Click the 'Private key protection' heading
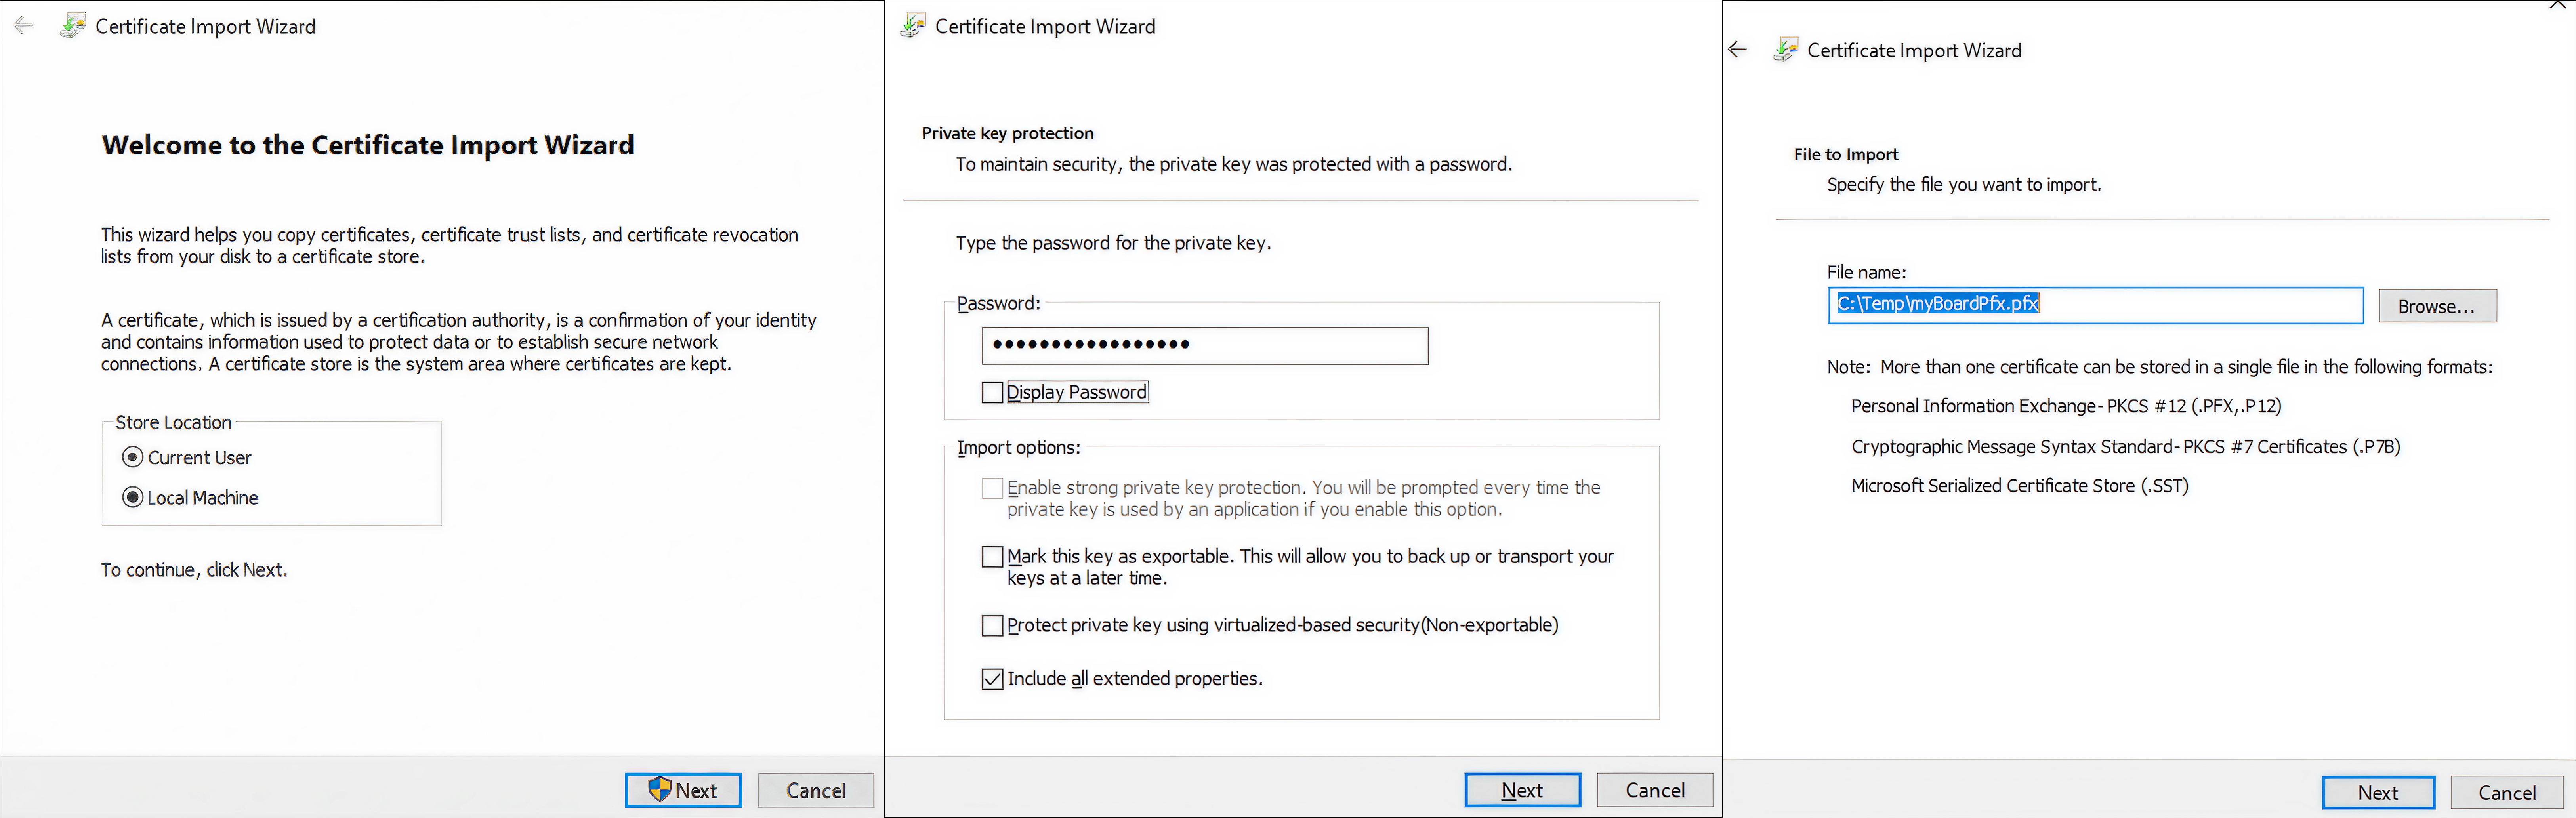The width and height of the screenshot is (2576, 818). click(x=1007, y=133)
